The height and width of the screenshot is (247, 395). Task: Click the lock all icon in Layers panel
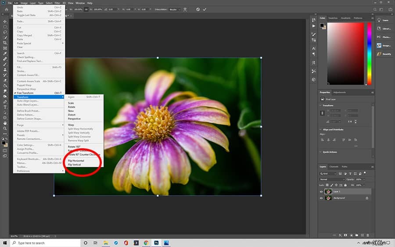pyautogui.click(x=345, y=185)
